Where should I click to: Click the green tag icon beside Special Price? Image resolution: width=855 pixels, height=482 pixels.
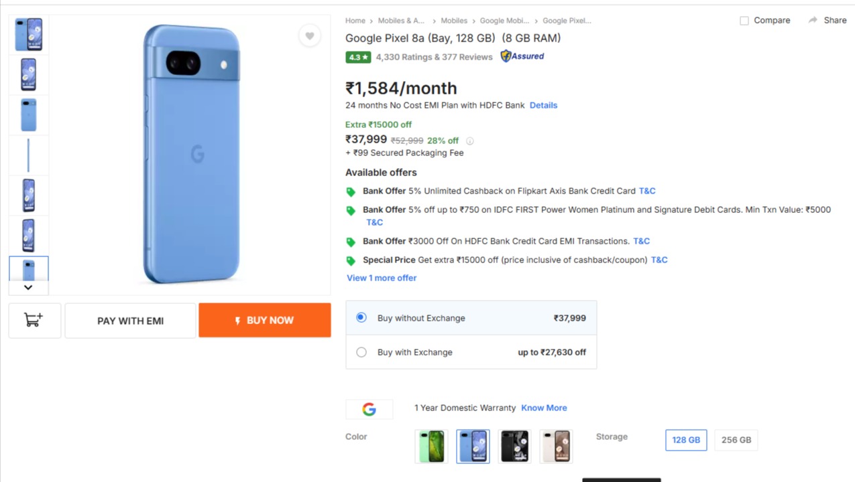(x=351, y=260)
